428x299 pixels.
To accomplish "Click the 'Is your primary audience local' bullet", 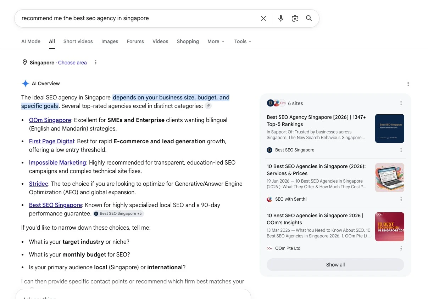I will pos(107,267).
